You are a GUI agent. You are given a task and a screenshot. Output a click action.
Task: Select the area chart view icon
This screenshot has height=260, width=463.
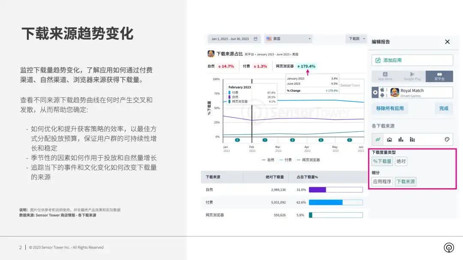click(389, 139)
